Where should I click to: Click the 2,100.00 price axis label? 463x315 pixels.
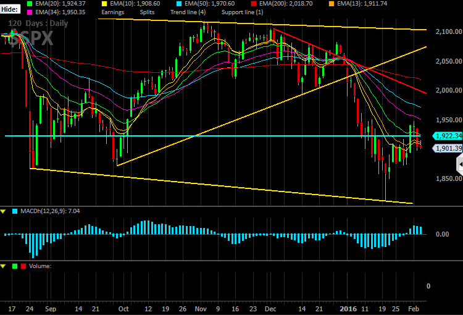coord(449,31)
